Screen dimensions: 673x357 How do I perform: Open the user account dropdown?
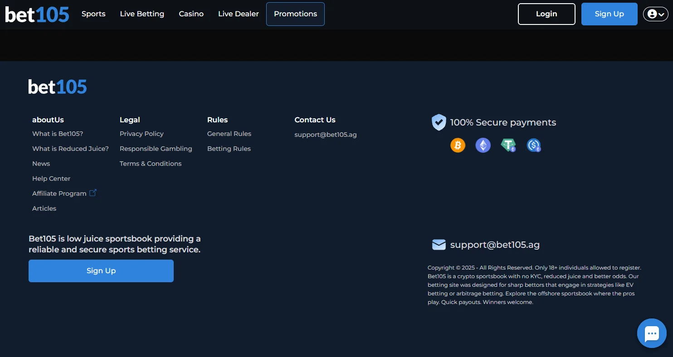click(x=656, y=14)
